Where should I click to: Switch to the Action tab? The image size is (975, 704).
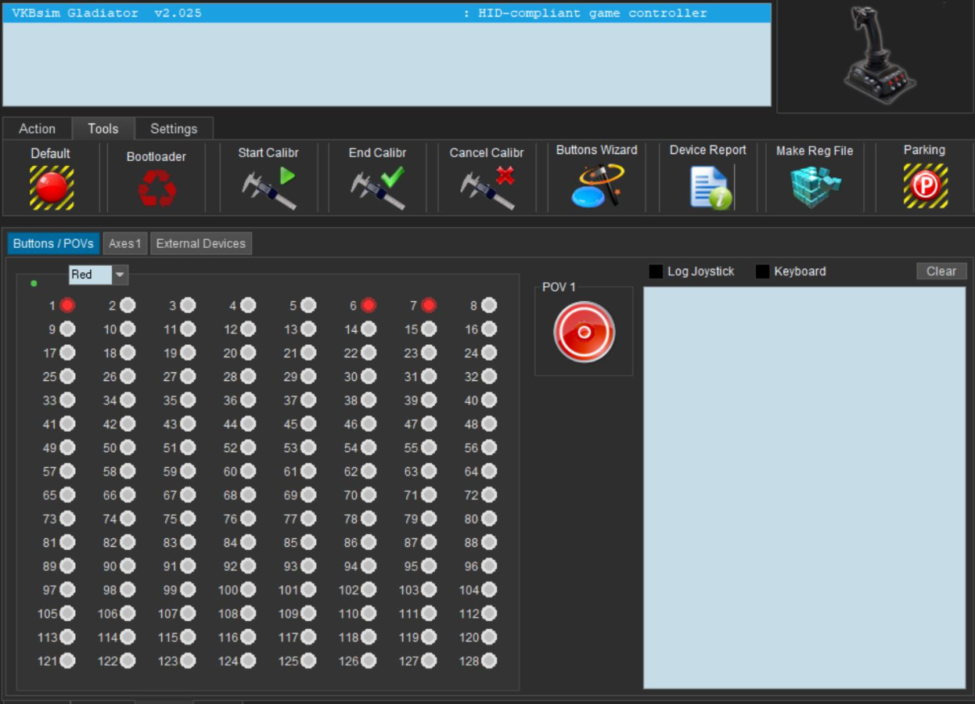pos(37,129)
